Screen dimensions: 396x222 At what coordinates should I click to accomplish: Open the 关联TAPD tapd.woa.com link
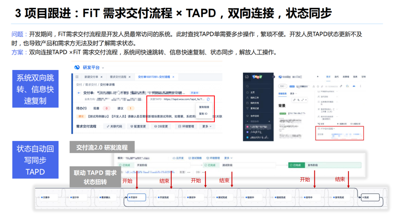[184, 99]
